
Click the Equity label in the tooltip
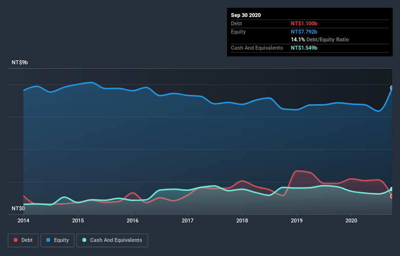click(x=238, y=32)
